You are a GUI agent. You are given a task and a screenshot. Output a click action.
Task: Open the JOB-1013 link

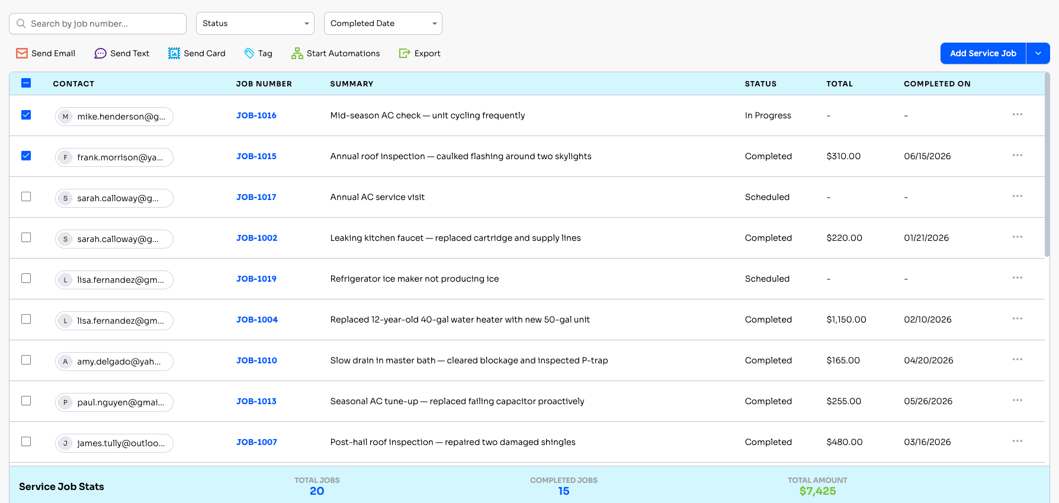click(256, 401)
